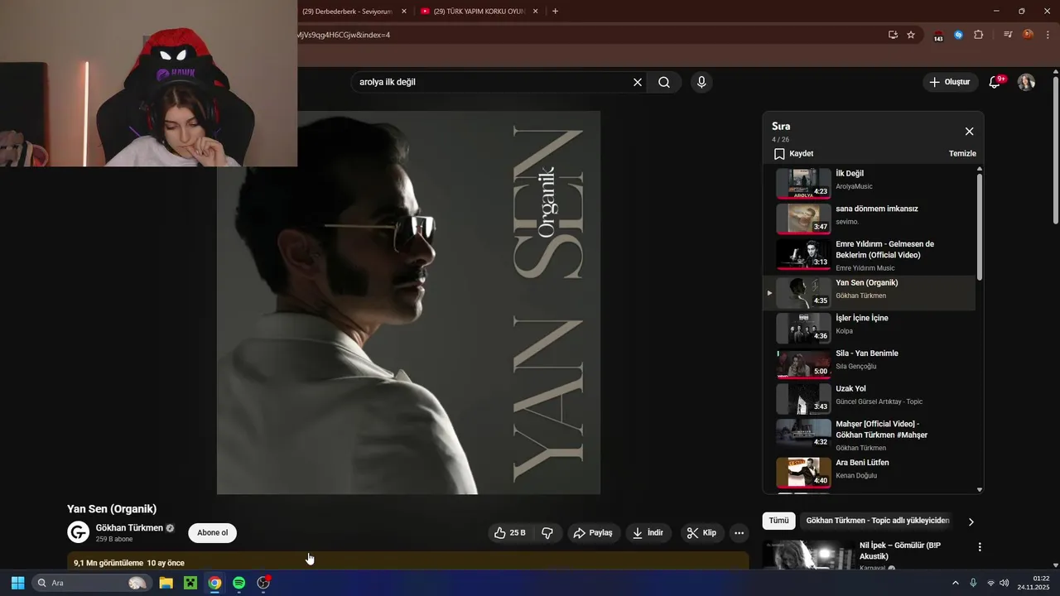Open Gökhan Türkmen channel name link
1060x596 pixels.
129,527
